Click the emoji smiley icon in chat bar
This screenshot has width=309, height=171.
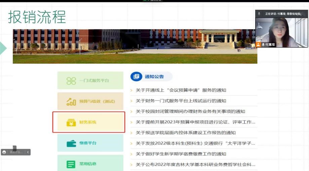click(x=4, y=152)
